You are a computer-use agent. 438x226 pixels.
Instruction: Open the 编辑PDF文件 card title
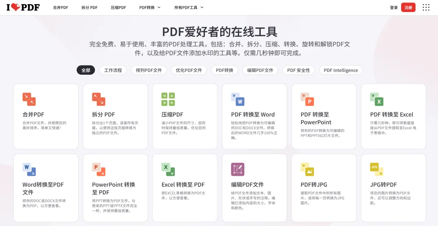tap(247, 184)
